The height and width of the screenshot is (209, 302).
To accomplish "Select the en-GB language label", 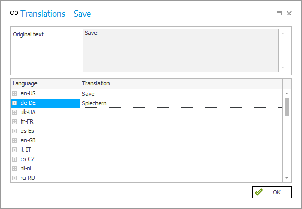I will tap(28, 141).
